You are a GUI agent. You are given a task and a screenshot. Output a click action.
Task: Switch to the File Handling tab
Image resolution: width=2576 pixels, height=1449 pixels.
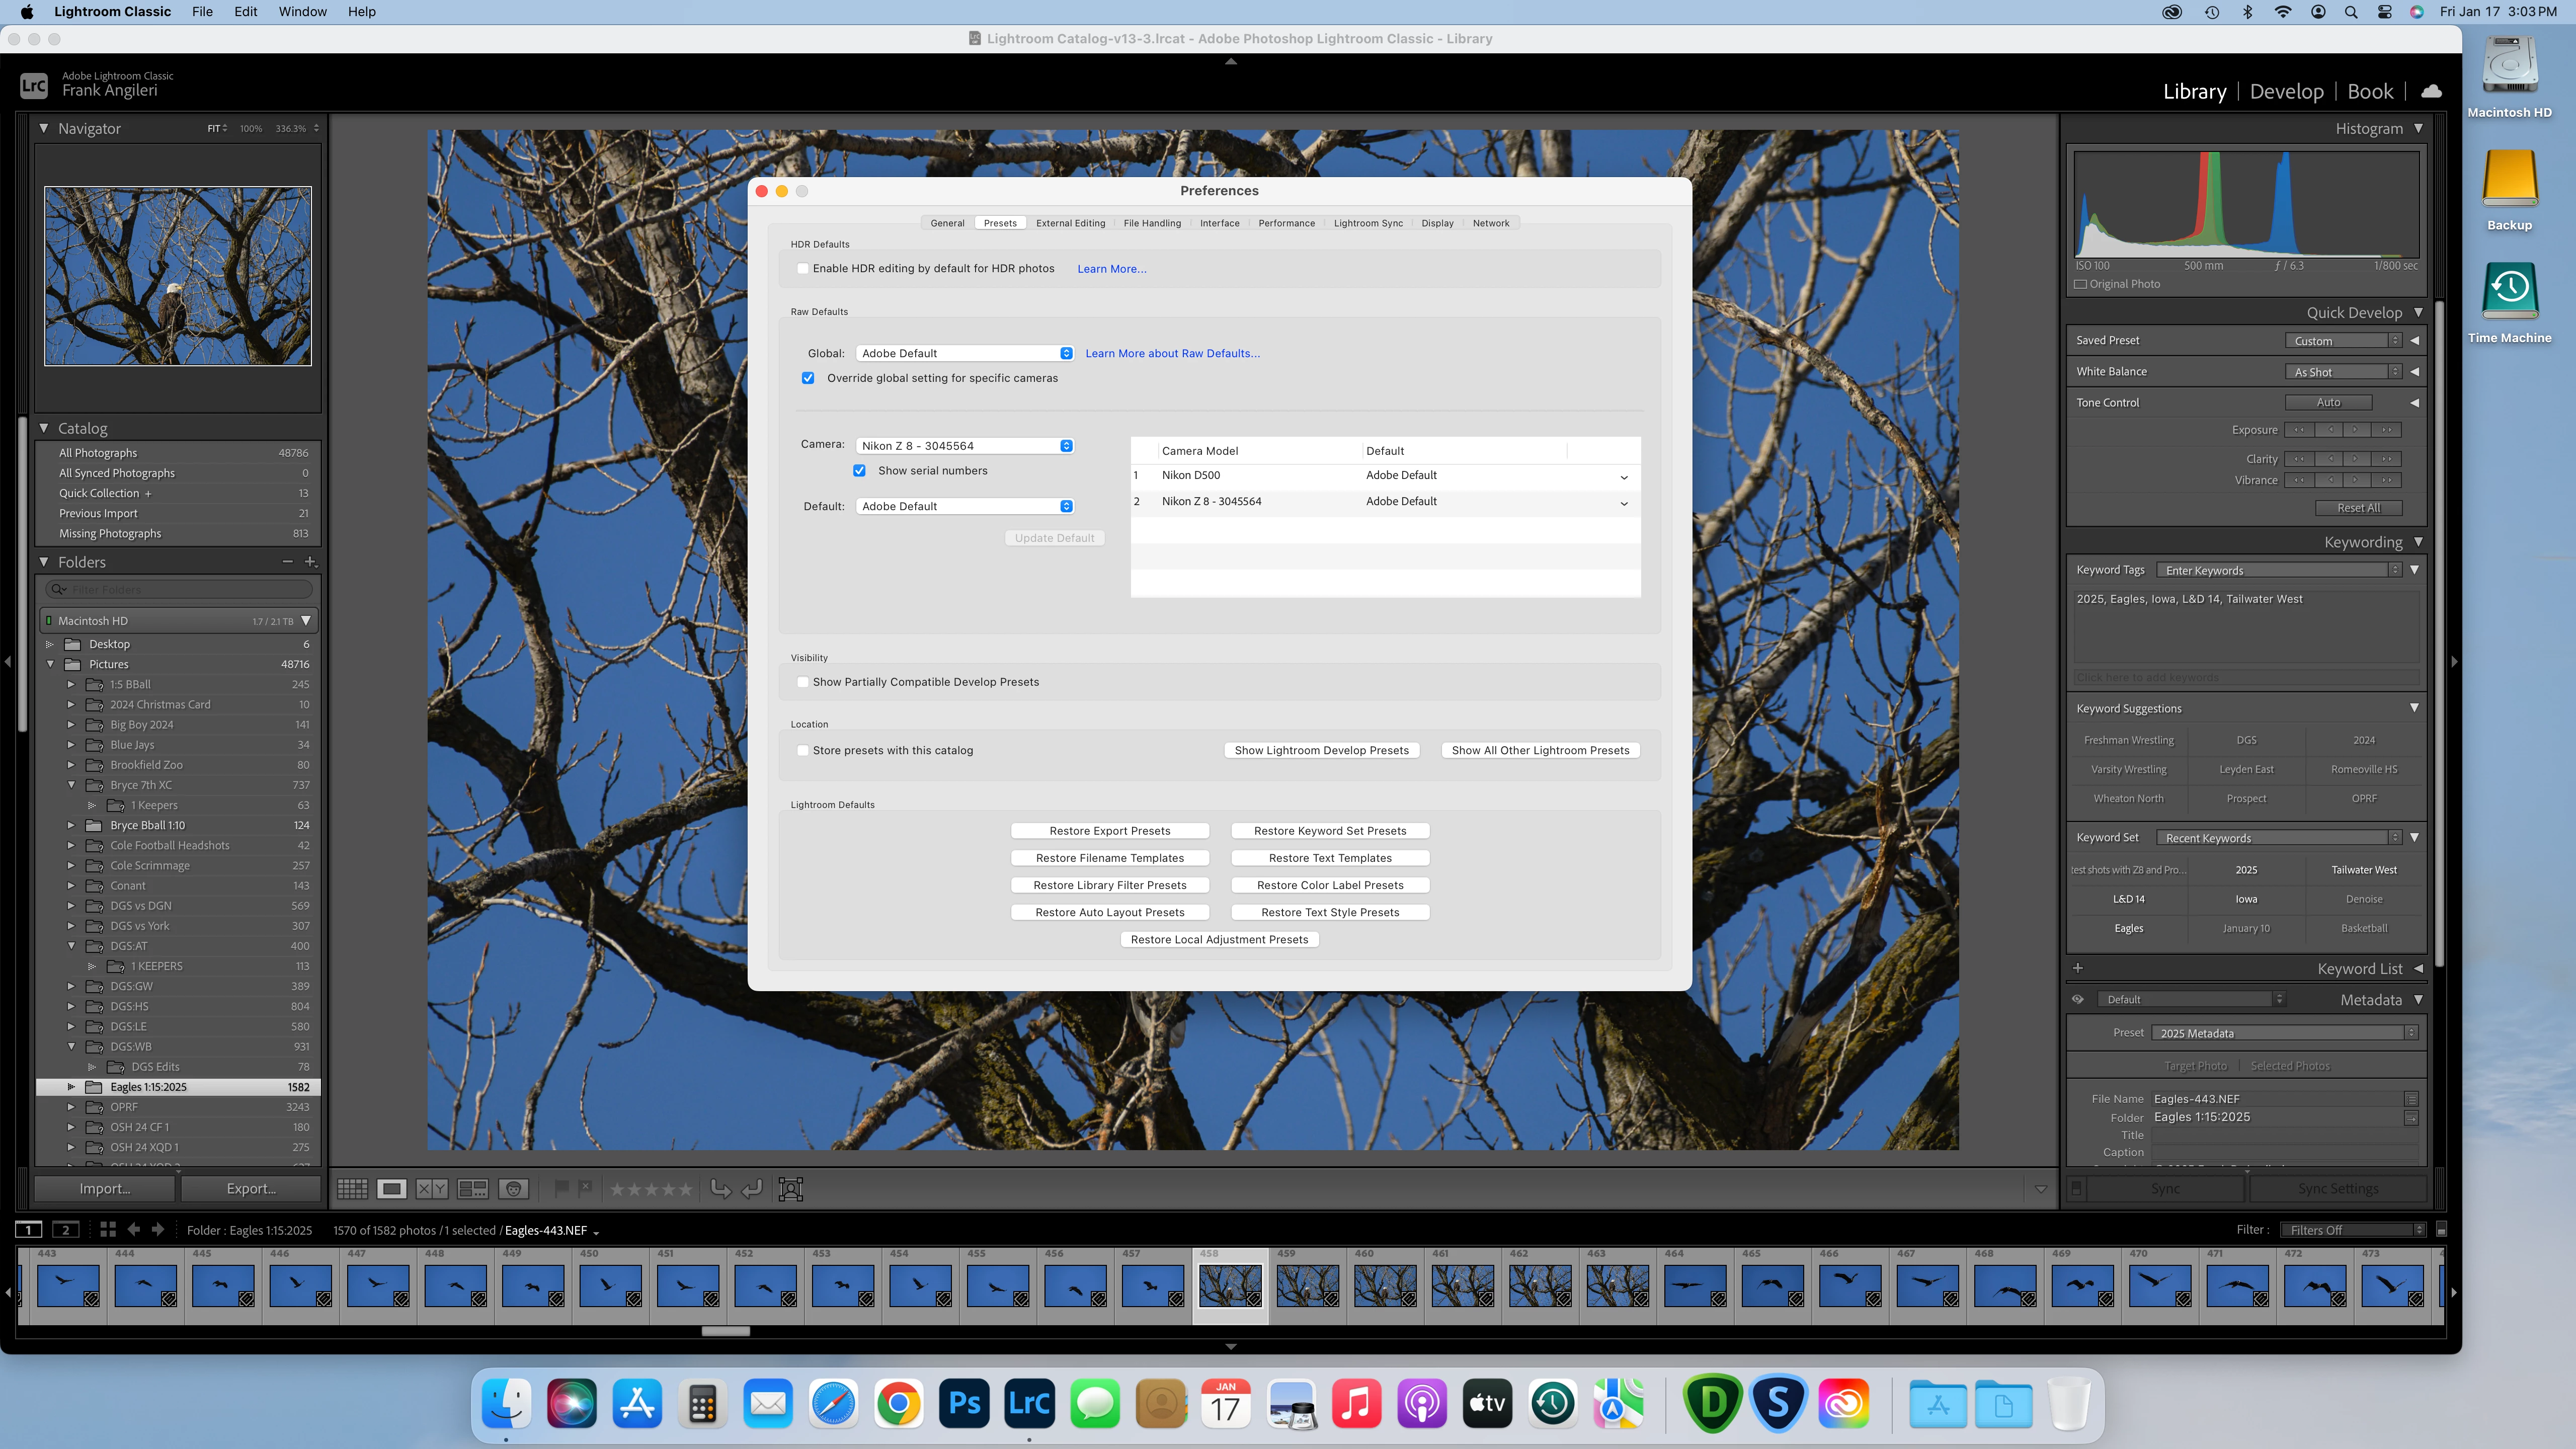(1152, 223)
